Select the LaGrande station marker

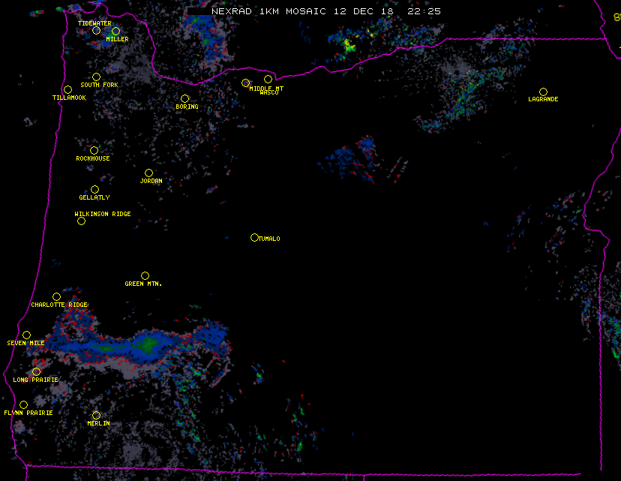[543, 92]
